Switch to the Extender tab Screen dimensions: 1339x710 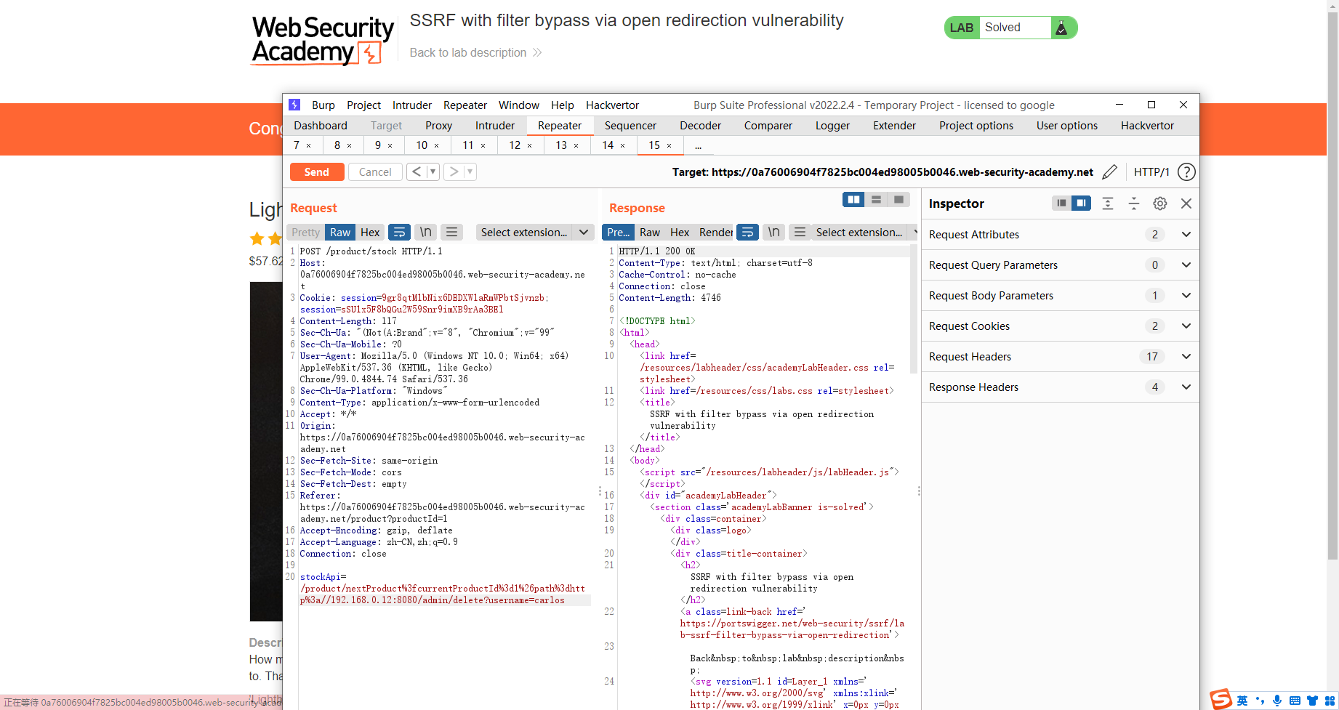[894, 126]
